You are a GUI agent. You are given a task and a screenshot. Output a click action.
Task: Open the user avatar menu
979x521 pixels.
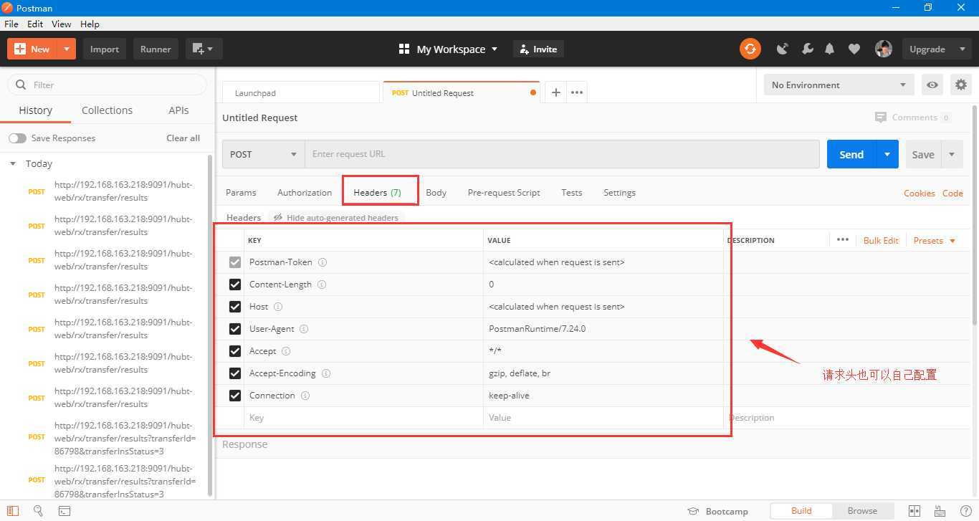883,49
